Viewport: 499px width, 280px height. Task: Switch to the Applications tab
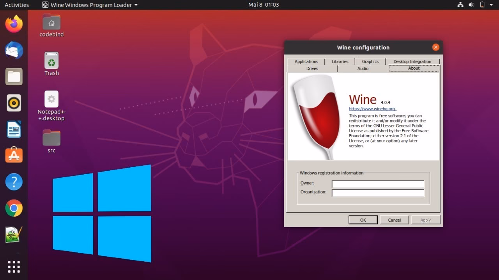(306, 61)
